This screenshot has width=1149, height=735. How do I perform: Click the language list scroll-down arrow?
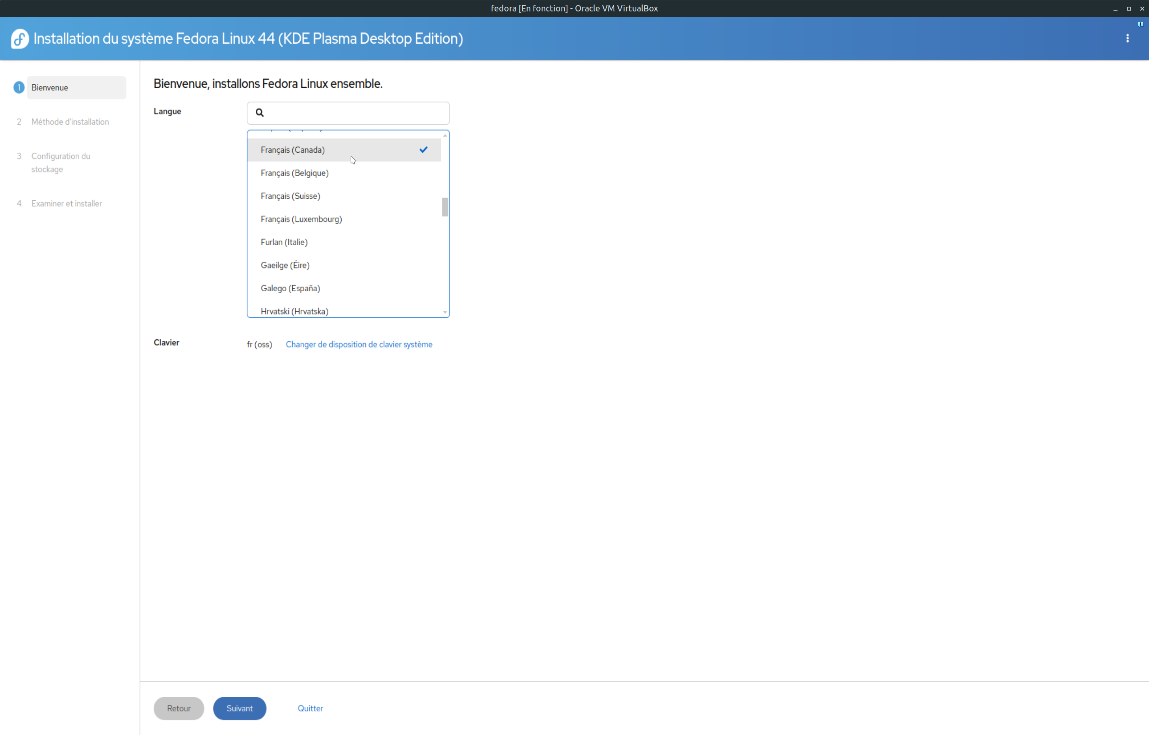(445, 313)
